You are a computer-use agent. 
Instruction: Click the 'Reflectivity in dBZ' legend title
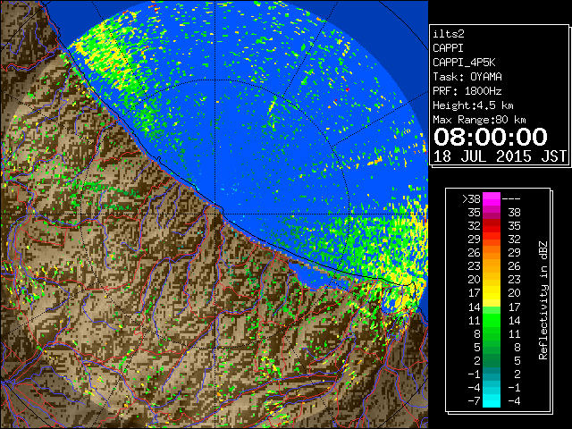[543, 300]
